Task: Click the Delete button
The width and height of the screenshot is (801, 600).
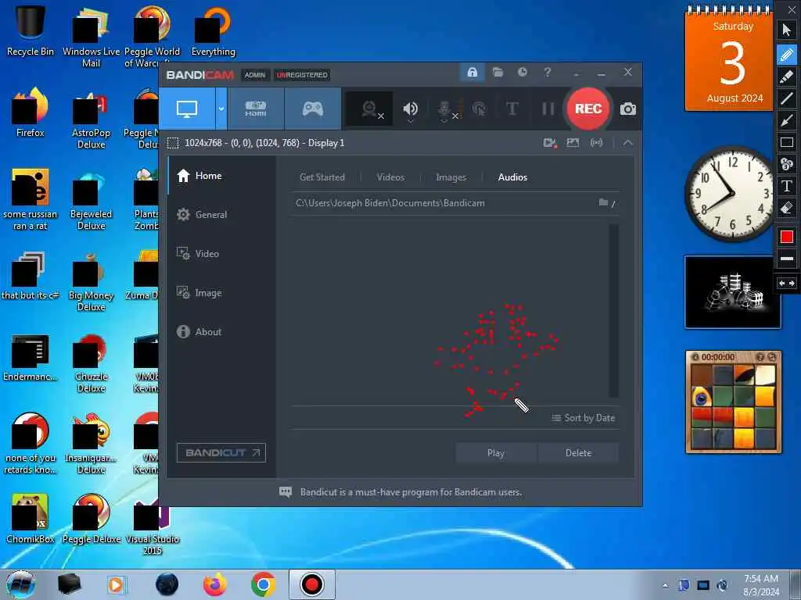Action: coord(578,453)
